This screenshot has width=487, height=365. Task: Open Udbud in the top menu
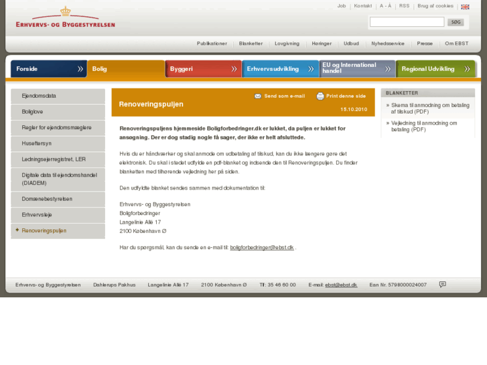coord(351,44)
